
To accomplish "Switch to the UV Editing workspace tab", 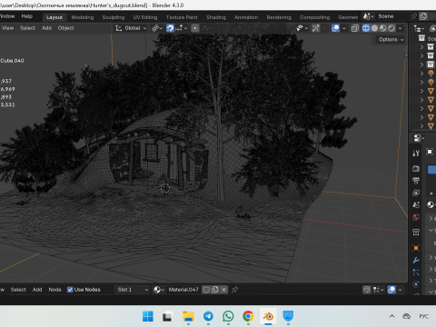I will pyautogui.click(x=145, y=17).
